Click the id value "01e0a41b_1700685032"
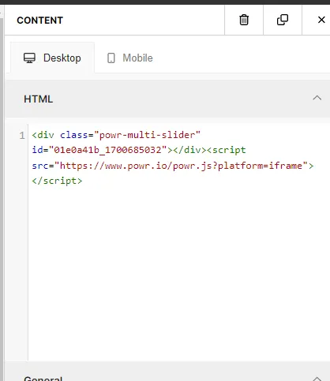This screenshot has height=381, width=330. tap(107, 150)
